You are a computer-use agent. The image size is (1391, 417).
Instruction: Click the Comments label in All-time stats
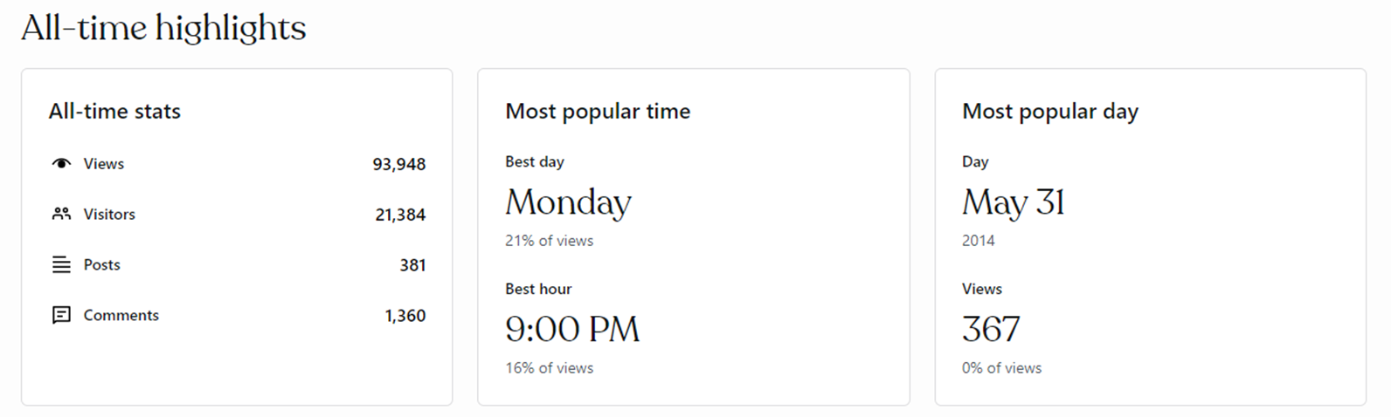pos(121,315)
